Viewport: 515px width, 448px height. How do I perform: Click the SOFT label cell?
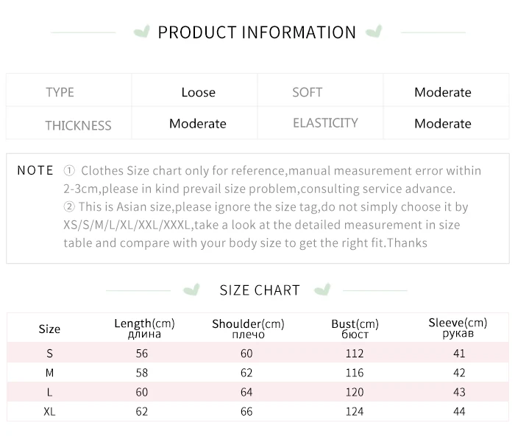[307, 92]
